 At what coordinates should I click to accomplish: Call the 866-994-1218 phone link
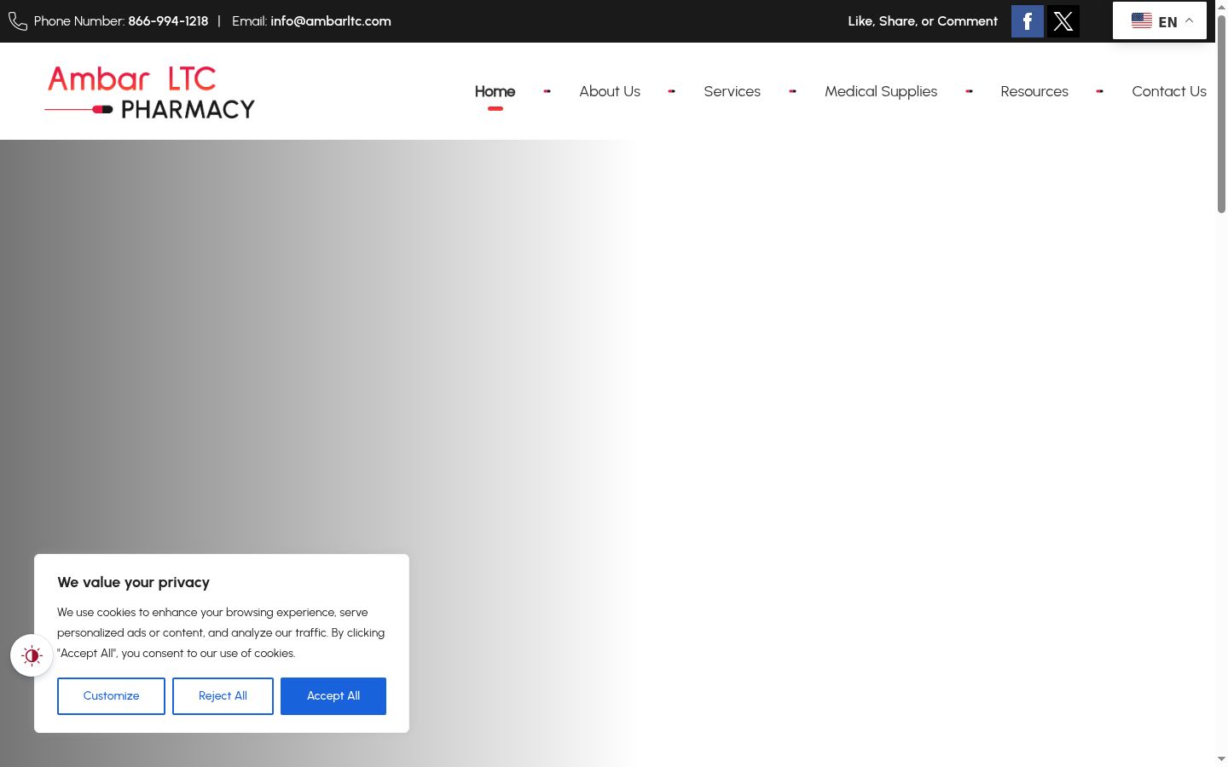click(168, 21)
